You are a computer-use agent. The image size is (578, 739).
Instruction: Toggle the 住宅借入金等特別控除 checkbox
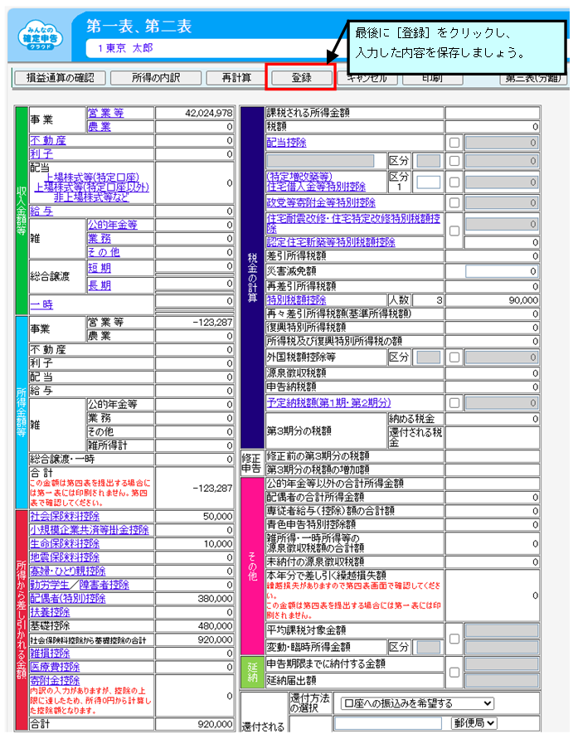[x=454, y=182]
